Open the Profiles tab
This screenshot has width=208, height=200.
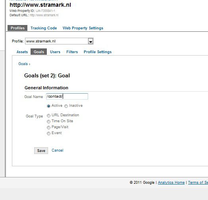(17, 28)
